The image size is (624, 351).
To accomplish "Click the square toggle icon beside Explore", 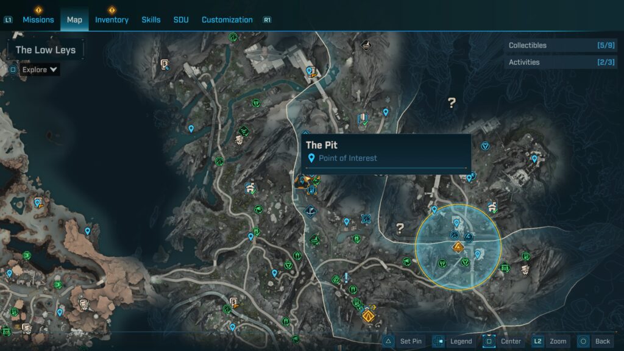I will 13,69.
